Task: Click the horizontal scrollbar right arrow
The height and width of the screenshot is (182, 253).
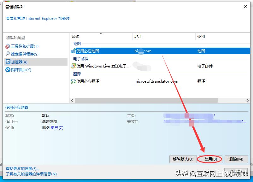Action: [x=247, y=100]
